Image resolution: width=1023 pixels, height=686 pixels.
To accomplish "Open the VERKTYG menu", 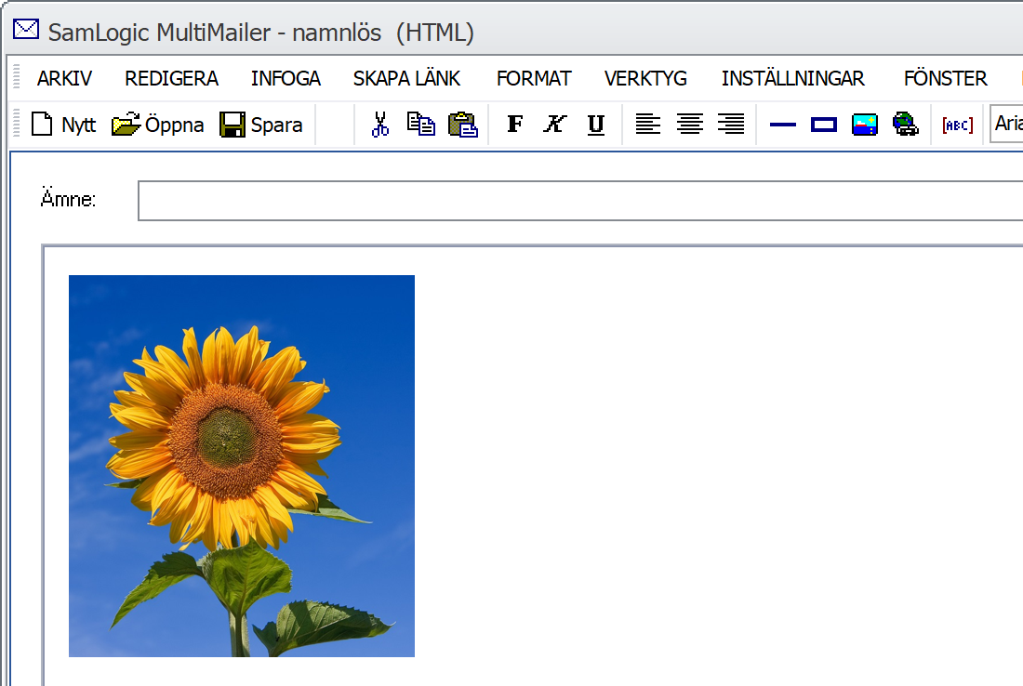I will pyautogui.click(x=646, y=78).
